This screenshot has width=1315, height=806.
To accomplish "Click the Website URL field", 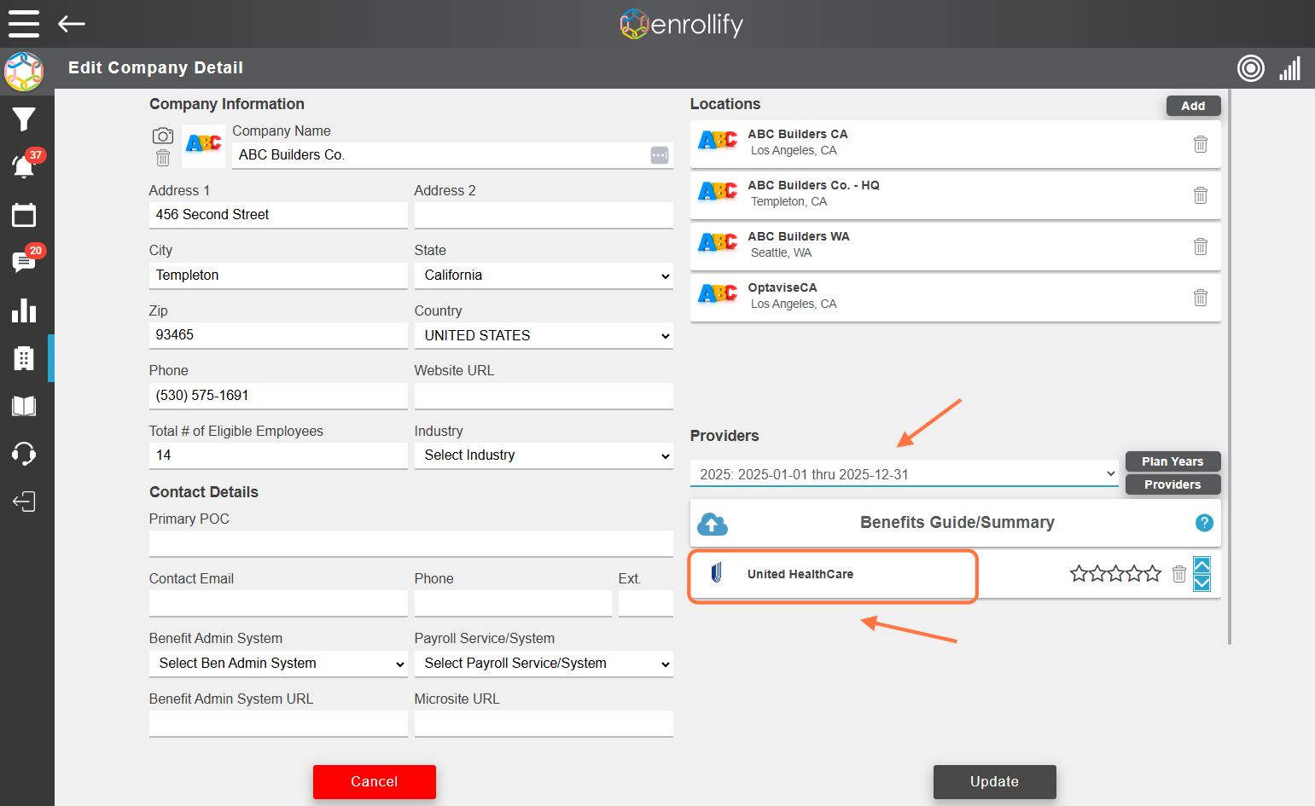I will [x=544, y=396].
